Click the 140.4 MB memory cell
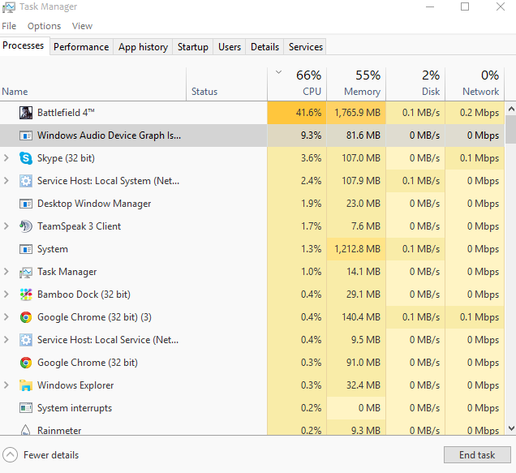 356,317
